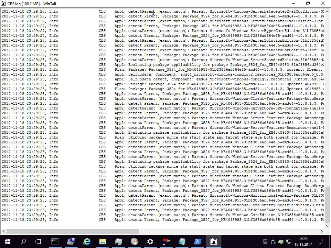Open Command Prompt from the taskbar
Viewport: 331px width, 248px height.
pyautogui.click(x=55, y=241)
